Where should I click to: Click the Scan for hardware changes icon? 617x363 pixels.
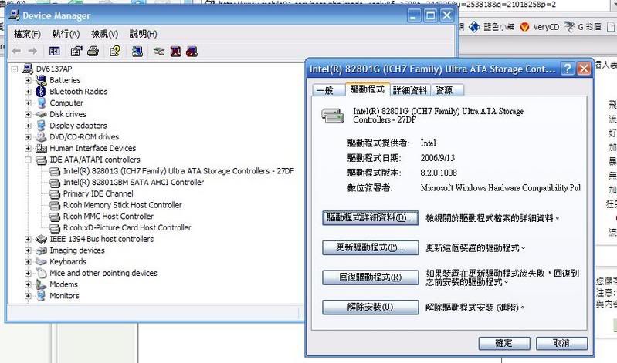click(x=137, y=52)
